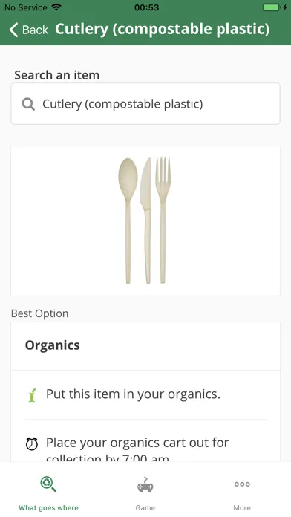
Task: Tap the game controller icon
Action: click(145, 484)
